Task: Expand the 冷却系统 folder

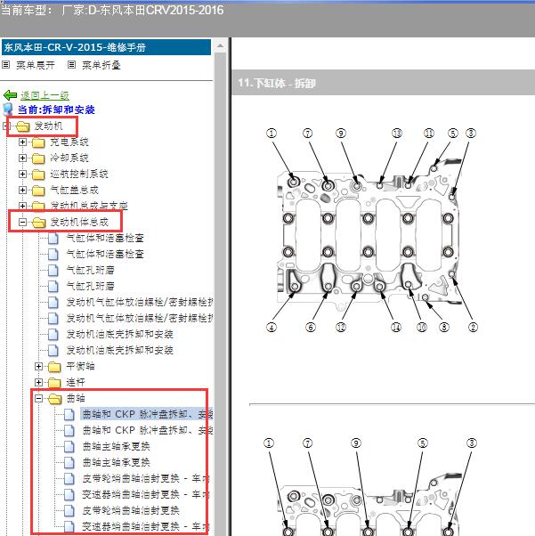Action: [22, 158]
